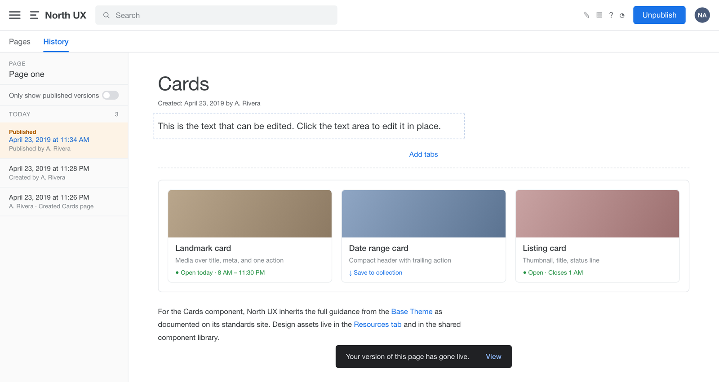Open help via question mark icon
Viewport: 719px width, 382px height.
611,15
